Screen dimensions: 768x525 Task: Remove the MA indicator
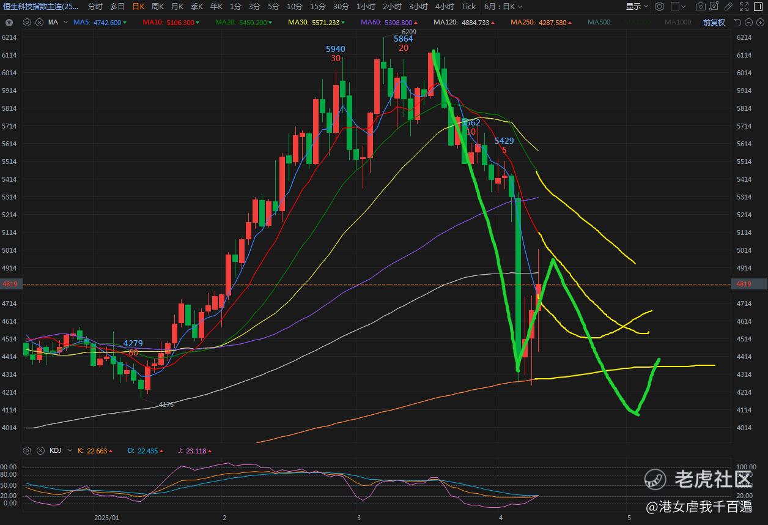click(x=40, y=22)
